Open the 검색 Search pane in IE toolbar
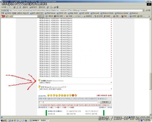 [25, 7]
